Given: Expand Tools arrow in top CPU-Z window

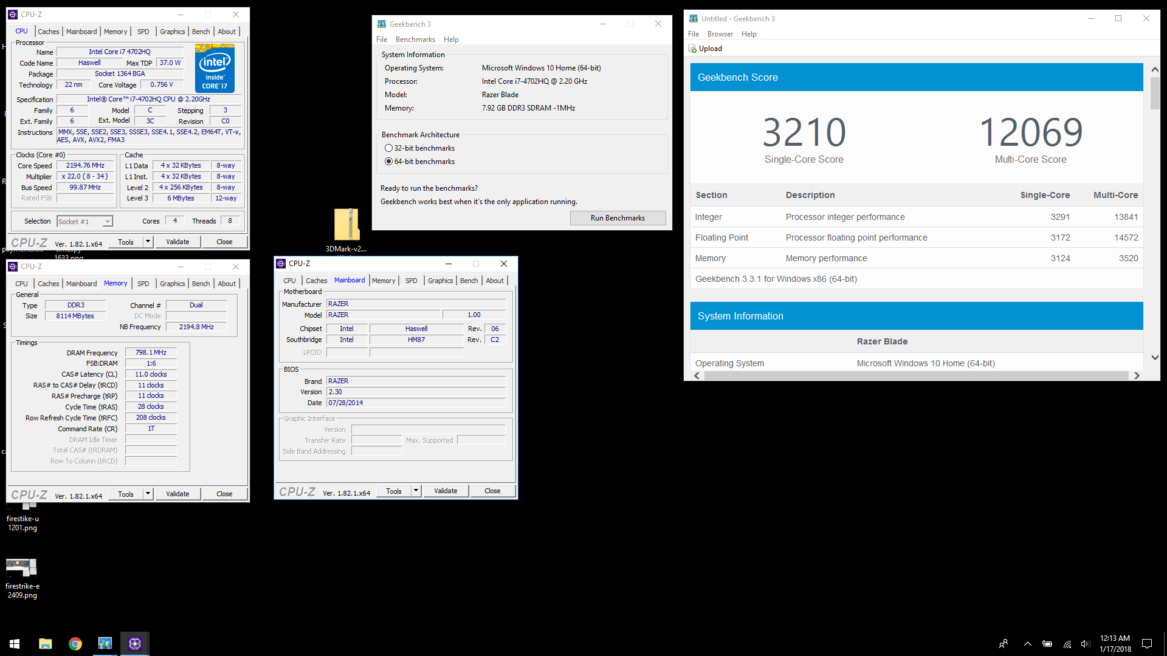Looking at the screenshot, I should click(148, 242).
